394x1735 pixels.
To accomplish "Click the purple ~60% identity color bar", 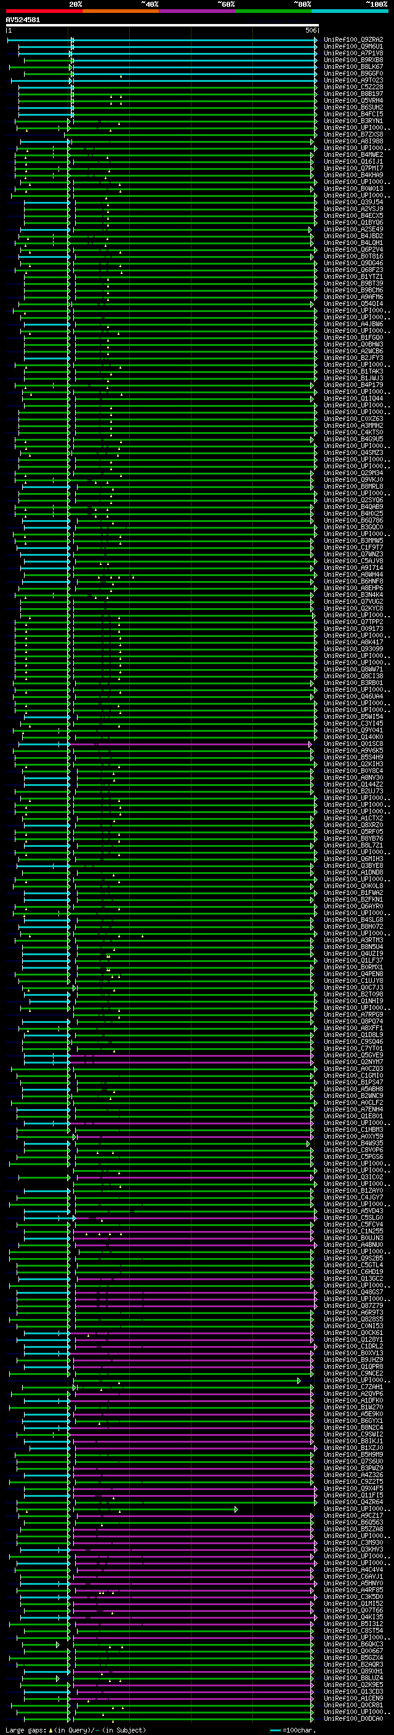I will (x=196, y=11).
